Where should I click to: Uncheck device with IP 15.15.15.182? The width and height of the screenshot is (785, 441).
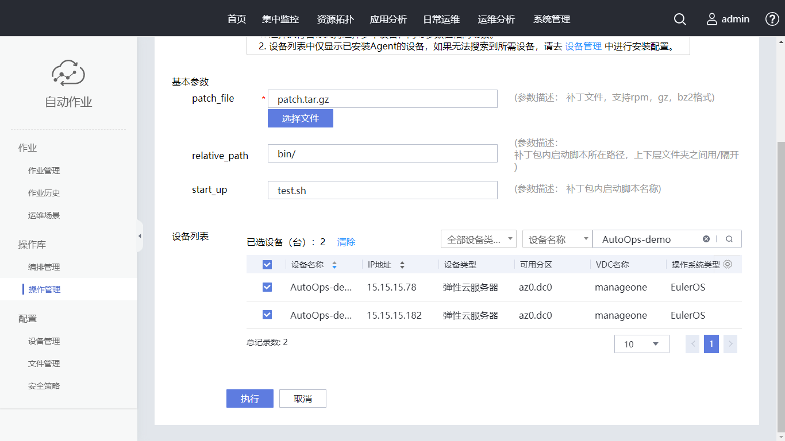point(267,315)
